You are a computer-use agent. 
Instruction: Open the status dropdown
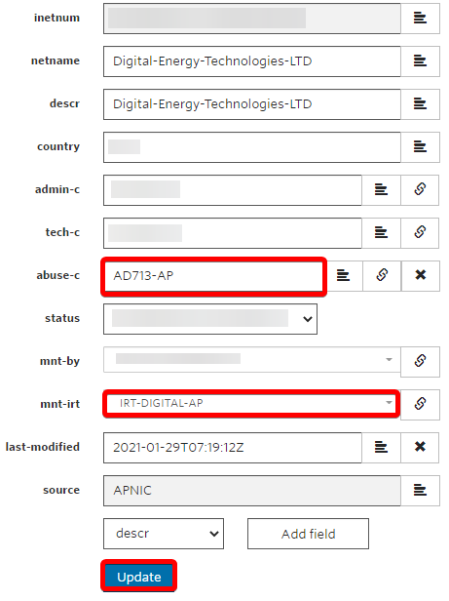tap(210, 319)
